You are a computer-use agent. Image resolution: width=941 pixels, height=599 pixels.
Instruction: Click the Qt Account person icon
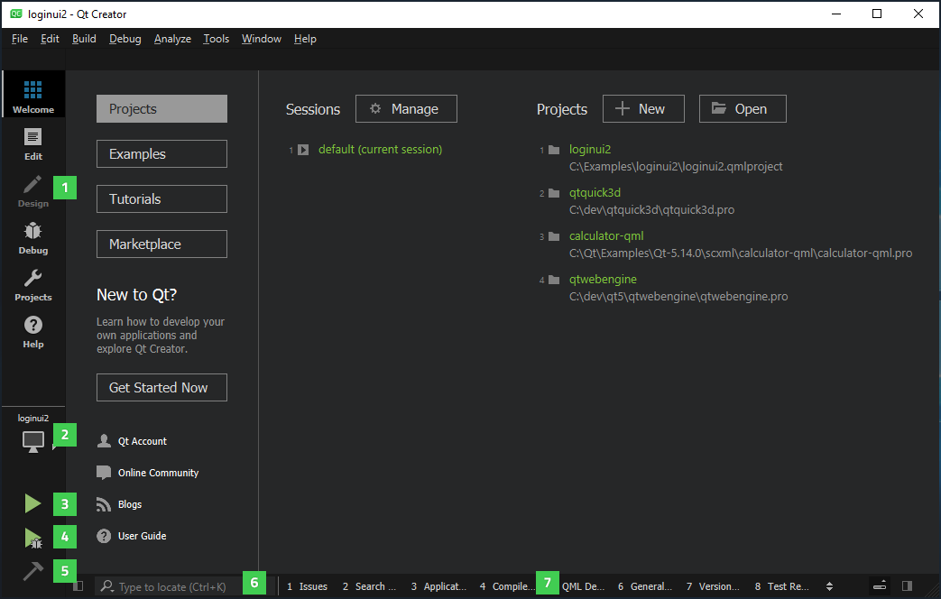click(104, 441)
